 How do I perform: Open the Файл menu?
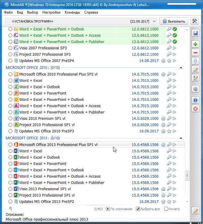coord(8,12)
